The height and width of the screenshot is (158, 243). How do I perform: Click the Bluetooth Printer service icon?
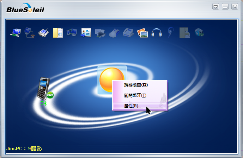(x=100, y=33)
